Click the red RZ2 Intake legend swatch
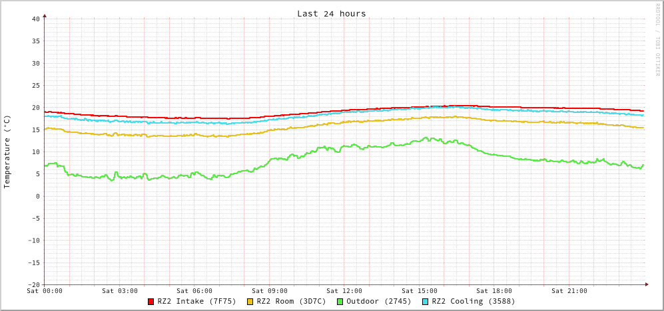The image size is (664, 311). [151, 302]
